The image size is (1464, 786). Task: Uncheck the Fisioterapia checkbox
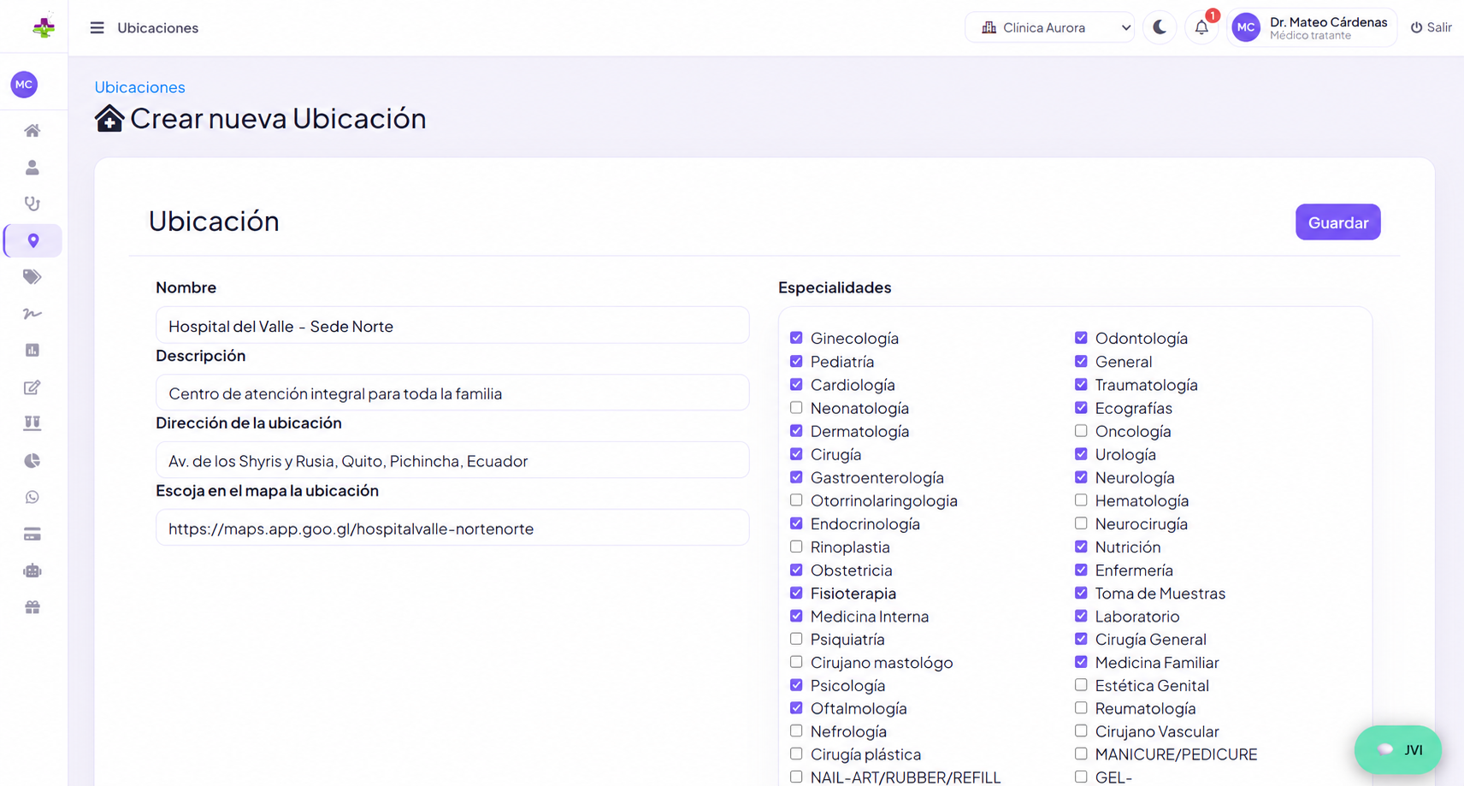click(796, 593)
